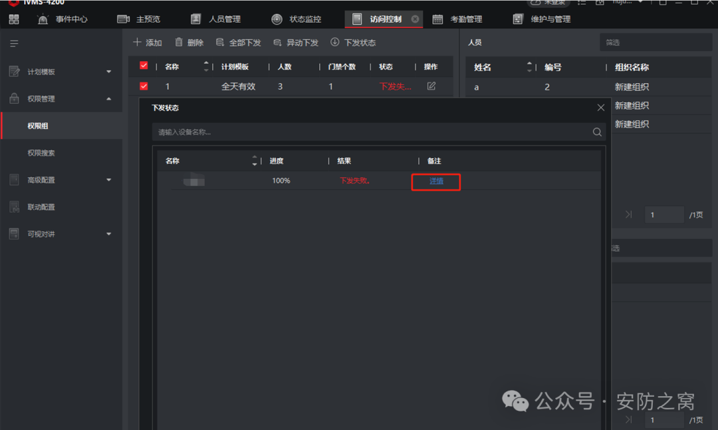Viewport: 718px width, 430px height.
Task: Uncheck the checkbox for group 1
Action: tap(144, 86)
